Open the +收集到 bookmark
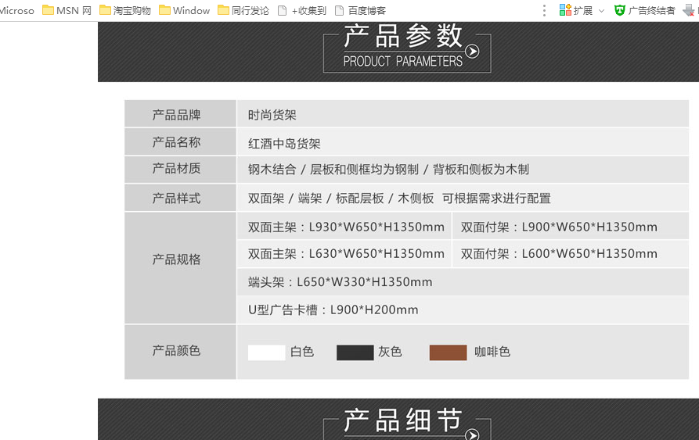 302,10
